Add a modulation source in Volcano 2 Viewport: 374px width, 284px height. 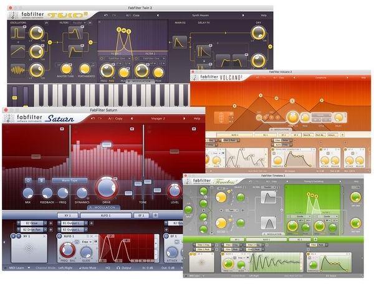point(342,135)
